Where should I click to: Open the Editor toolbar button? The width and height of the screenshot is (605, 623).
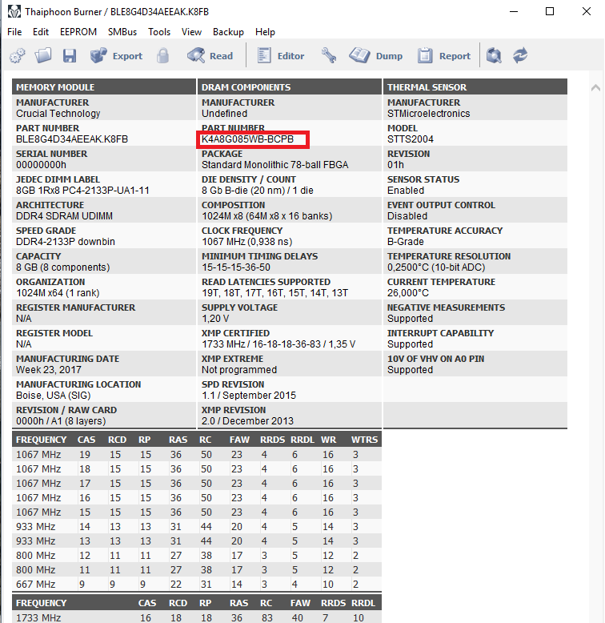281,55
